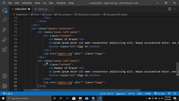The height and width of the screenshot is (101, 179).
Task: Focus VS Code taskbar icon
Action: pos(100,98)
